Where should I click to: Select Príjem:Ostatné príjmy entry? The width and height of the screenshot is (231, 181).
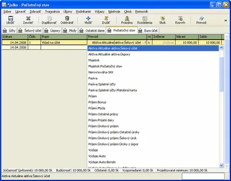pos(153,114)
